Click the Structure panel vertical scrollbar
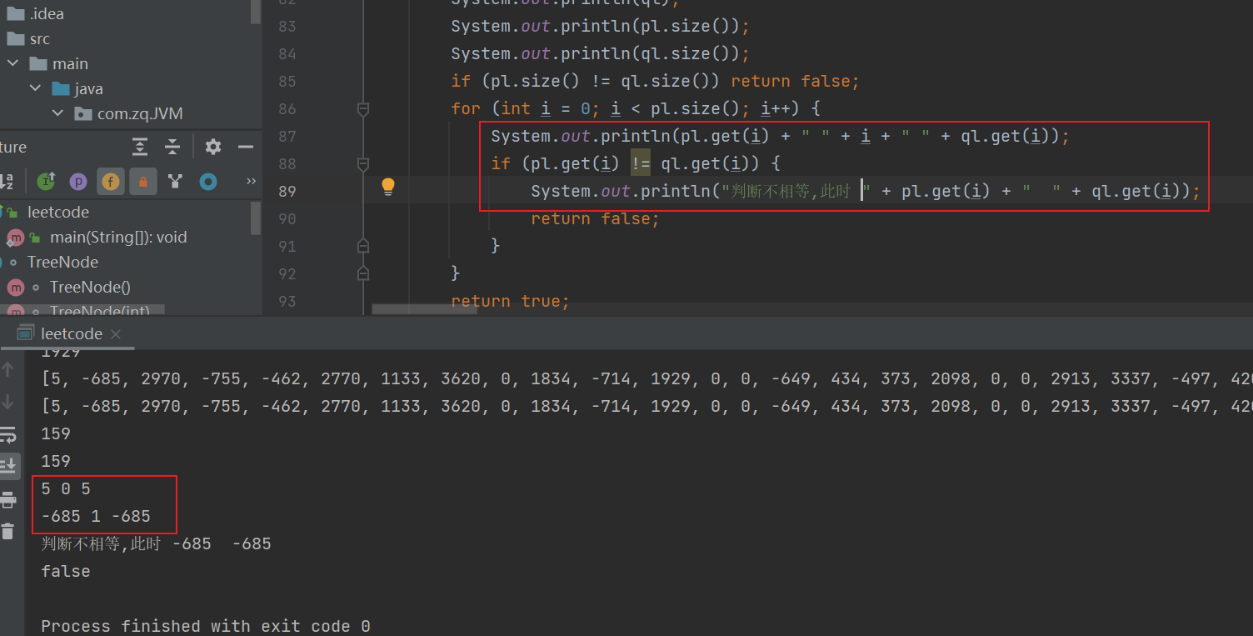The image size is (1253, 636). [256, 218]
